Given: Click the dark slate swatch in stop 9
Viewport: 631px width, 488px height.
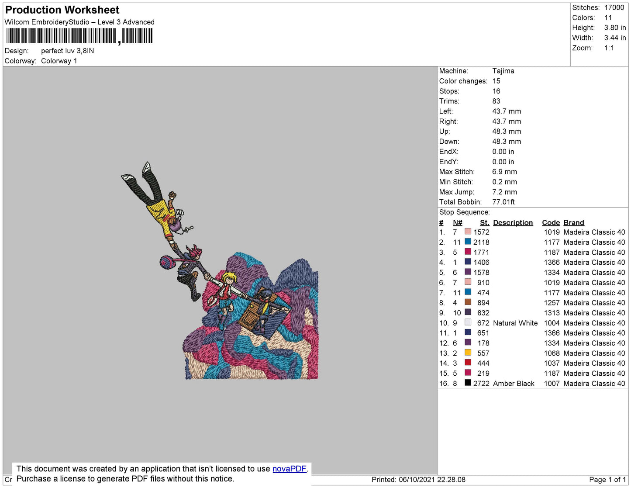Looking at the screenshot, I should (x=468, y=312).
